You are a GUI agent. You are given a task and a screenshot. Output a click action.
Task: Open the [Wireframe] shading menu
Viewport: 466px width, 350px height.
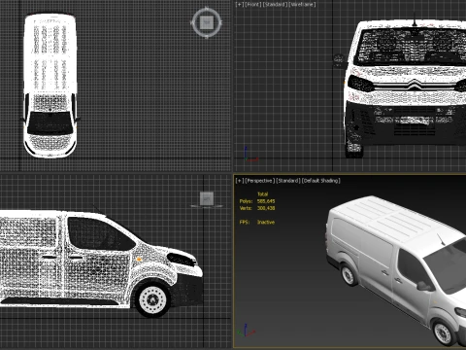(302, 4)
